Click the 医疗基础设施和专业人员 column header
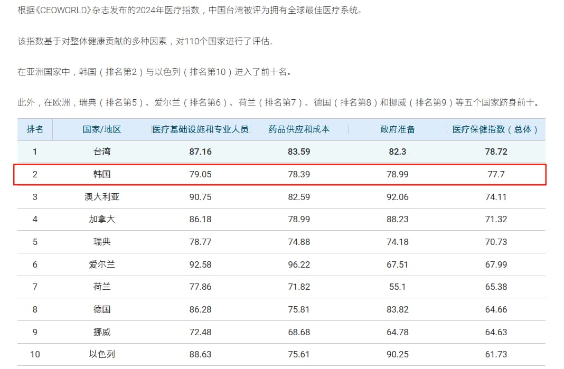Viewport: 564px width, 369px height. [x=200, y=129]
